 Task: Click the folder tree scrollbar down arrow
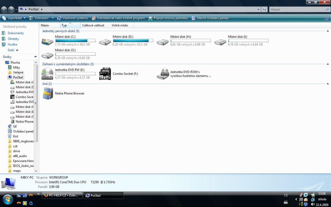pyautogui.click(x=36, y=171)
